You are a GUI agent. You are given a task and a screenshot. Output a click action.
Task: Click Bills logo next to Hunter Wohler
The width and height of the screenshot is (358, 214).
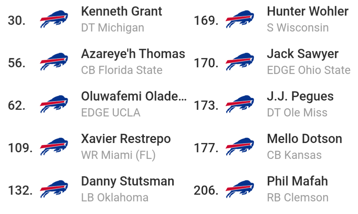tap(240, 19)
